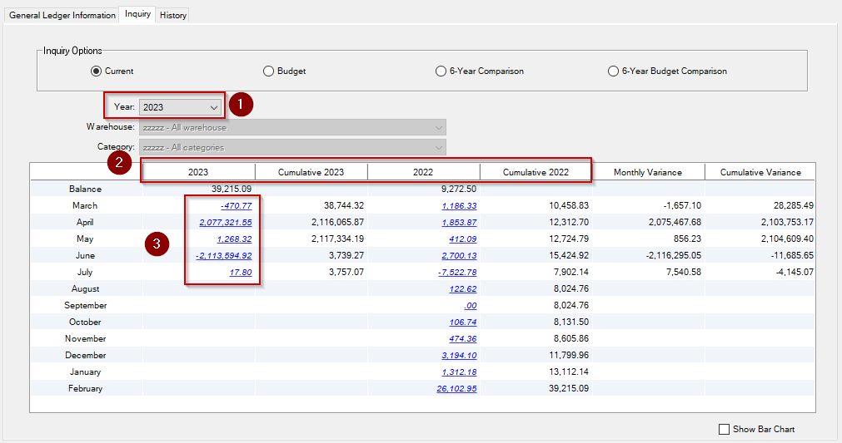Open the February 2022 amount 26,102.95
The image size is (842, 443).
pos(456,388)
